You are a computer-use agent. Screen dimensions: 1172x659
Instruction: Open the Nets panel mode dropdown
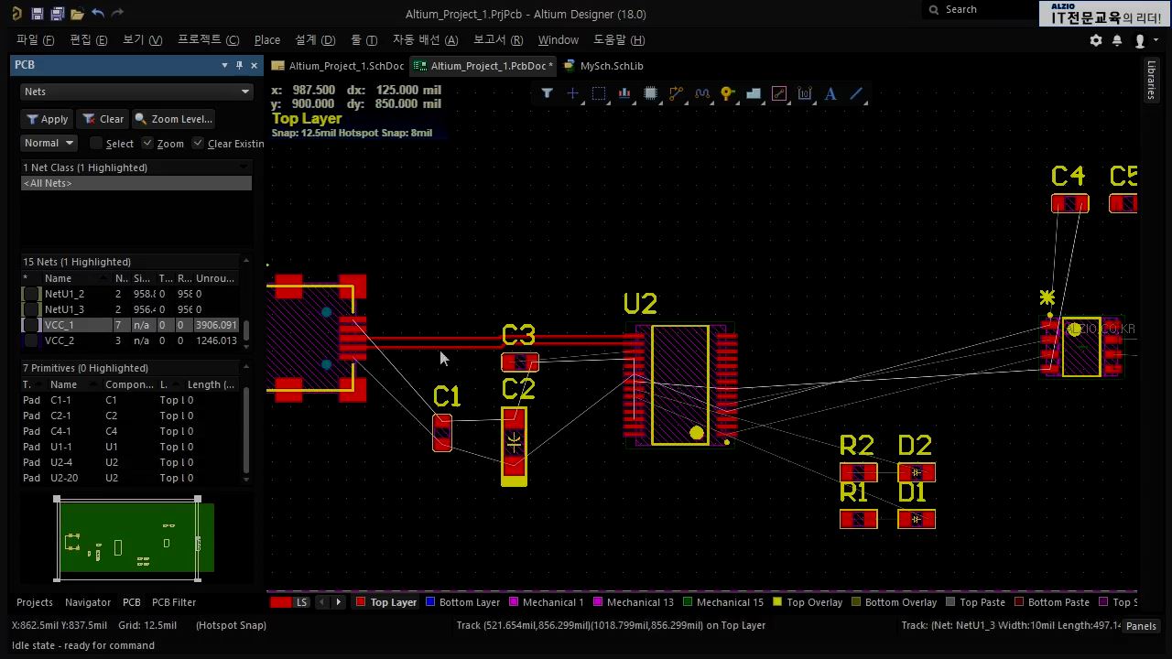tap(136, 92)
